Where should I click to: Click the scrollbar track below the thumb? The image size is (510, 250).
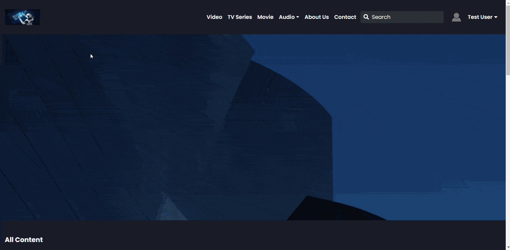[508, 159]
